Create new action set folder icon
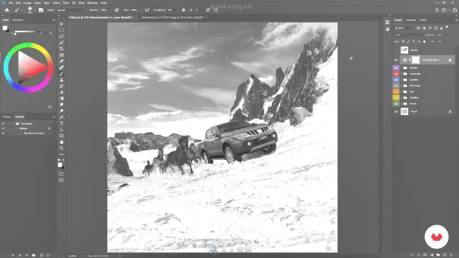 pyautogui.click(x=34, y=255)
